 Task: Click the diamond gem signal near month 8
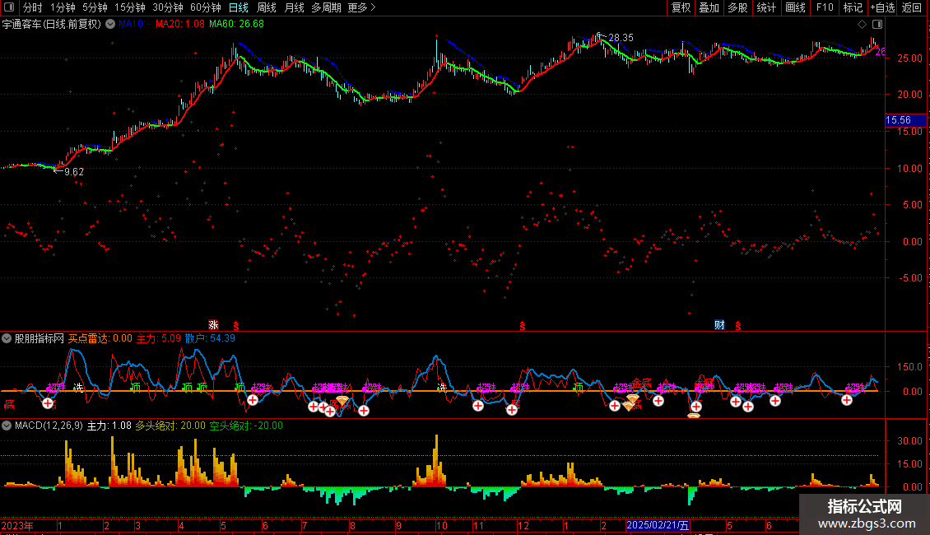coord(342,401)
